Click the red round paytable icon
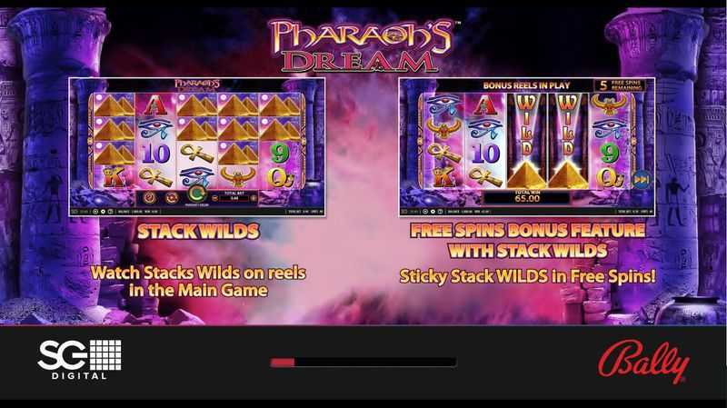The image size is (727, 408). tap(149, 198)
